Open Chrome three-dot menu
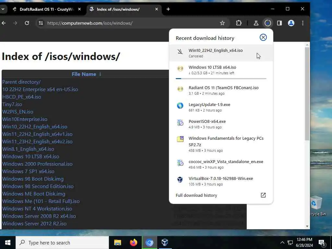Image resolution: width=332 pixels, height=249 pixels. (303, 23)
